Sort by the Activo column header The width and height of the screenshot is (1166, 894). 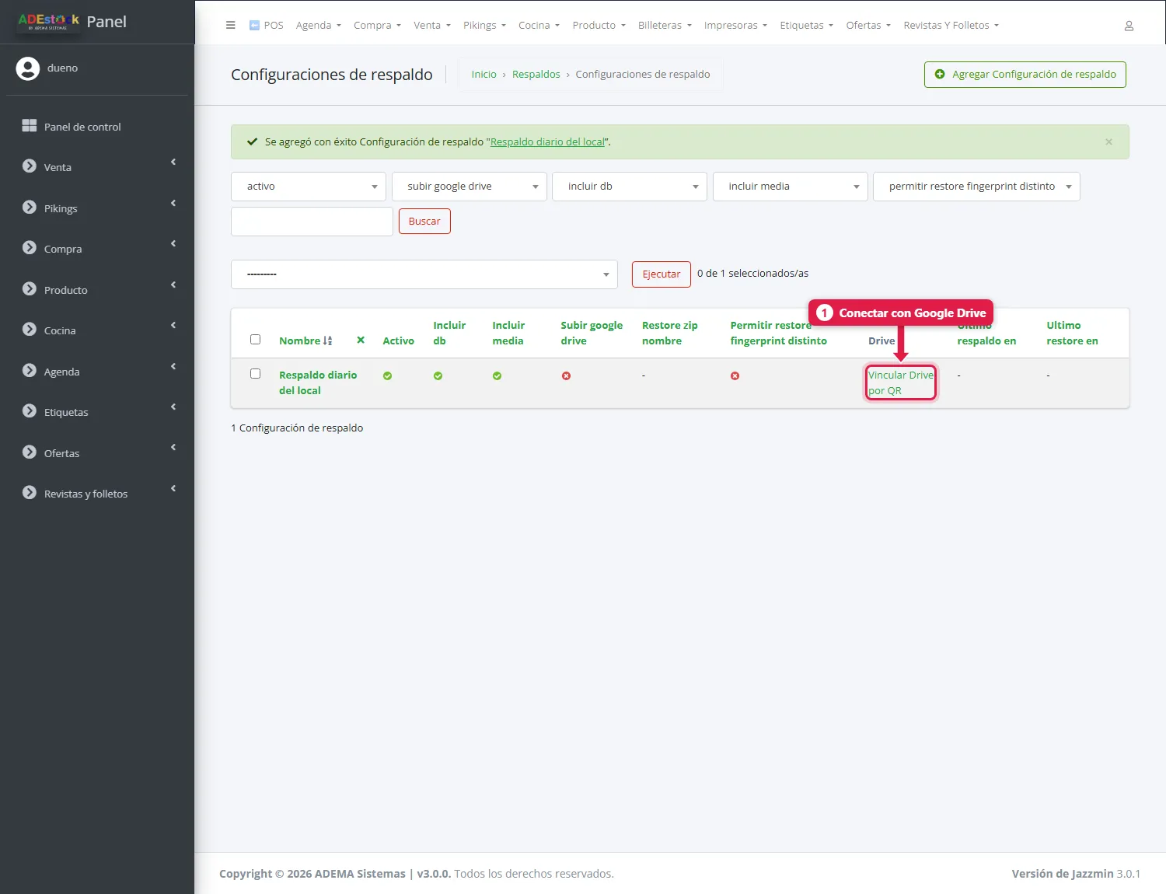(398, 341)
